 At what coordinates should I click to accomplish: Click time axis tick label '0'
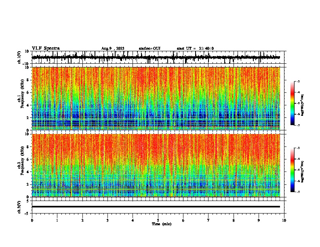pyautogui.click(x=32, y=220)
